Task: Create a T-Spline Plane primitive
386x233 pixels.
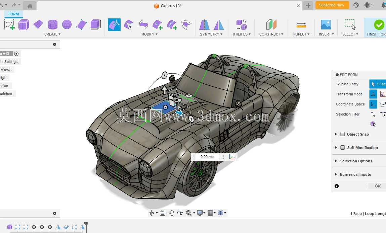Action: click(x=38, y=24)
